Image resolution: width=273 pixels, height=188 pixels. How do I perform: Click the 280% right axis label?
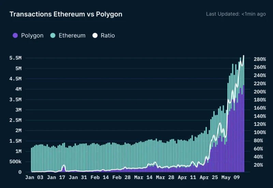click(x=260, y=59)
